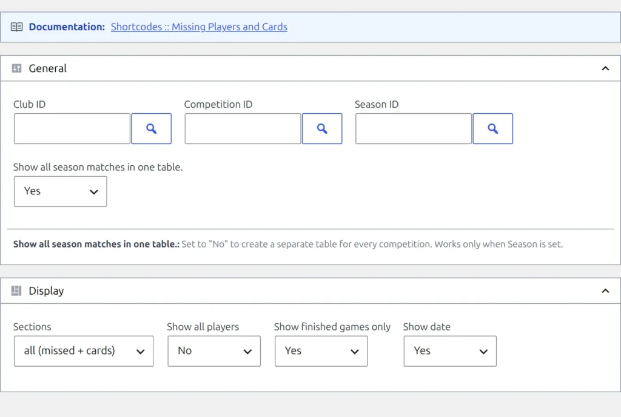Collapse the General panel with its chevron
The width and height of the screenshot is (621, 417).
(x=605, y=68)
